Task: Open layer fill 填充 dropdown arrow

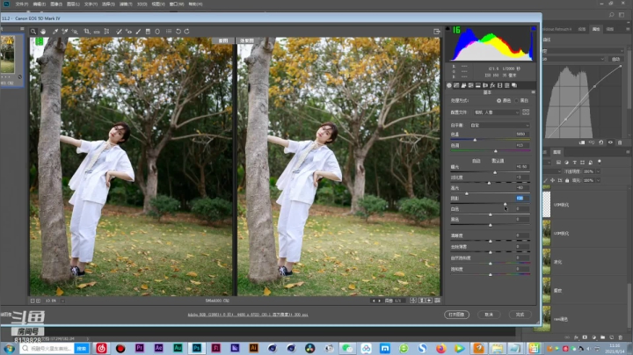Action: point(598,180)
